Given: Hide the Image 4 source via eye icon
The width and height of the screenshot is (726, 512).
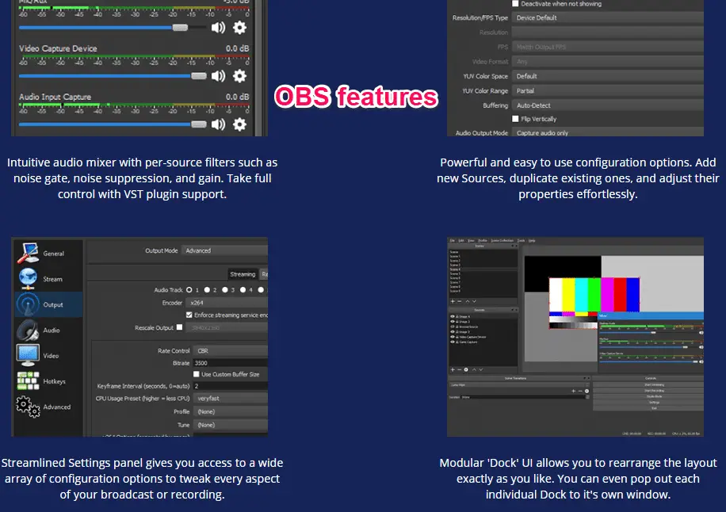Looking at the screenshot, I should (x=453, y=317).
